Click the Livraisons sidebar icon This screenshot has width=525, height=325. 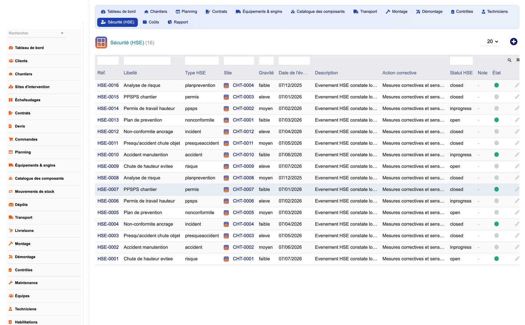(x=11, y=231)
